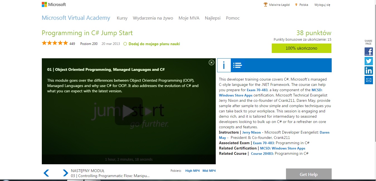376x181 pixels.
Task: Share page on Facebook
Action: [x=368, y=52]
